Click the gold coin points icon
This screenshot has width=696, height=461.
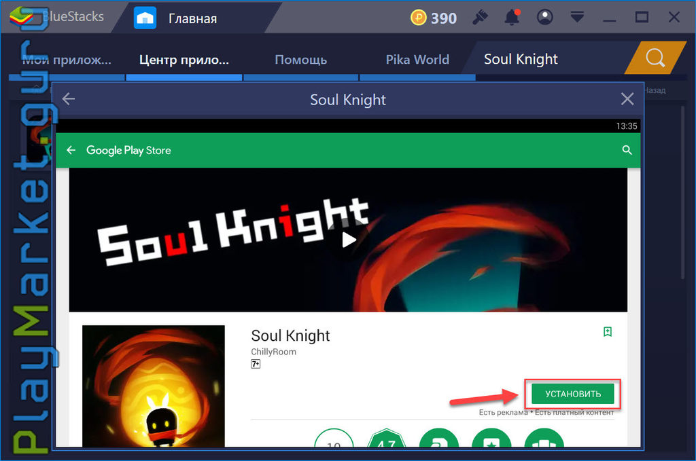[418, 18]
